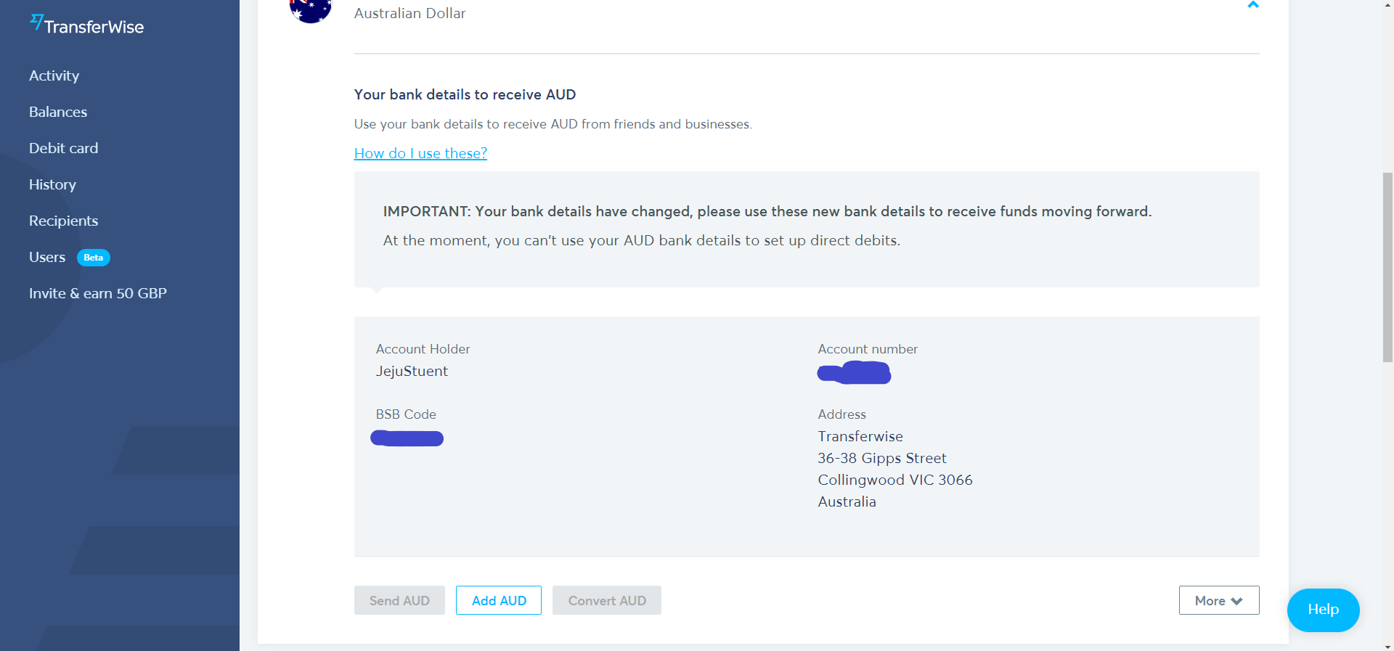Viewport: 1394px width, 651px height.
Task: Open the Help chat button
Action: (1323, 610)
